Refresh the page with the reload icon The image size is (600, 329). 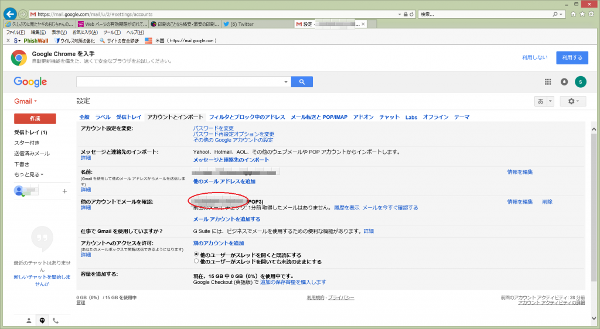412,14
